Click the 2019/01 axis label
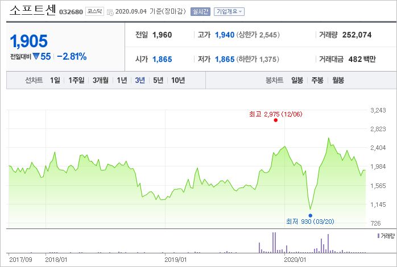Viewport: 397px width, 267px height. (x=175, y=260)
